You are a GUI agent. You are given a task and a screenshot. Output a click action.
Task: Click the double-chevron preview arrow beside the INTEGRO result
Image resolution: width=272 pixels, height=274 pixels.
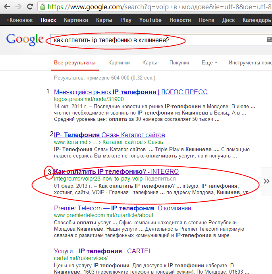point(266,181)
